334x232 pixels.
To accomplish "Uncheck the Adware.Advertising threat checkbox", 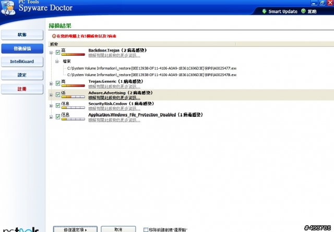I will [58, 94].
